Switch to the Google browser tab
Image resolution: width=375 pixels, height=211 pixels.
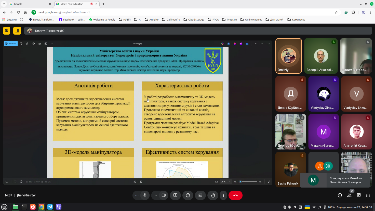(29, 4)
